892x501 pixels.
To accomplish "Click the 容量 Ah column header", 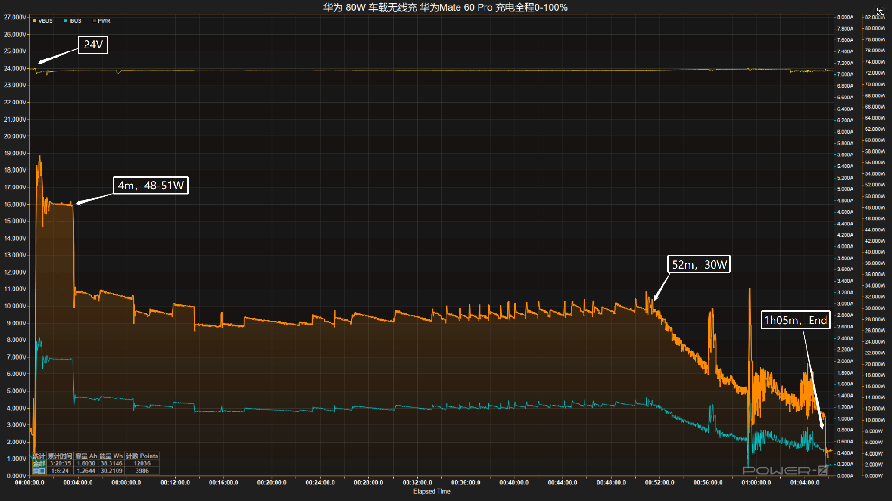I will coord(86,456).
